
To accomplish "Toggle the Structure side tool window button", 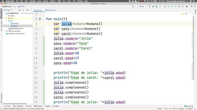I will pos(1,26).
